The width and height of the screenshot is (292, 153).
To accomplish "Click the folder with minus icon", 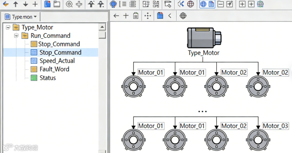I will pos(221,4).
